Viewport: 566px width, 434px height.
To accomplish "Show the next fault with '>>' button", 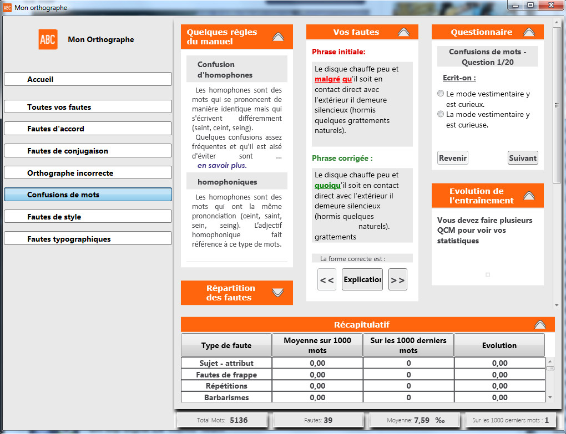I will coord(398,279).
